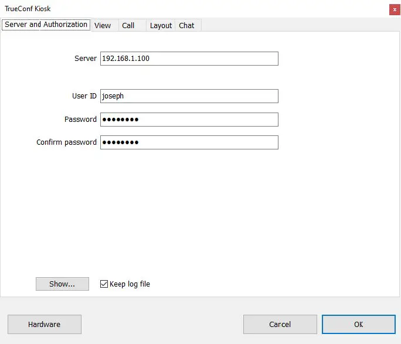Click the Server address input field
This screenshot has height=344, width=401.
[x=189, y=59]
